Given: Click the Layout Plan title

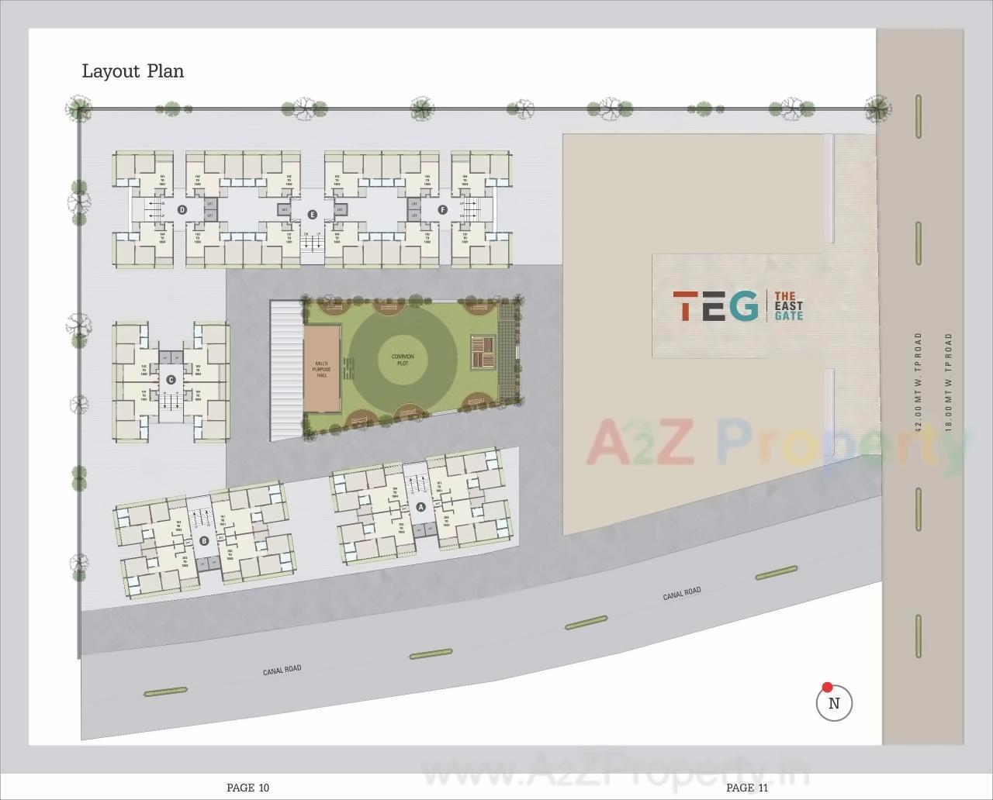Looking at the screenshot, I should (133, 71).
